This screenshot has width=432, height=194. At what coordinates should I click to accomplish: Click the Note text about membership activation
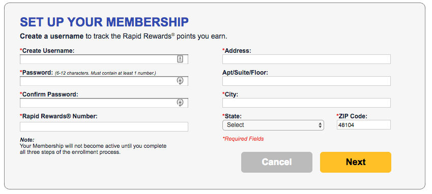click(93, 146)
